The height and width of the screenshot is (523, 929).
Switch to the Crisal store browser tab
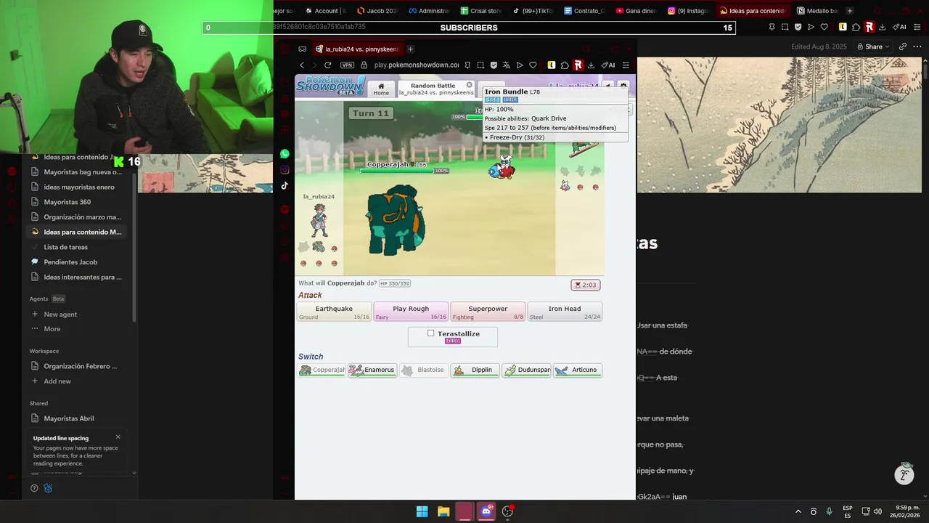pos(481,11)
